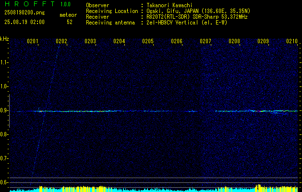The width and height of the screenshot is (302, 192).
Task: Click the 0210 time marker
Action: pos(292,41)
